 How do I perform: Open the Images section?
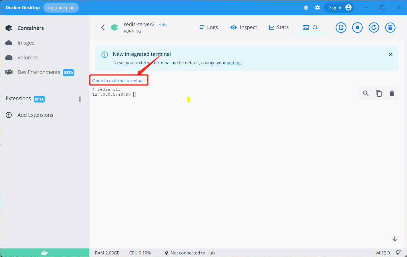20,43
